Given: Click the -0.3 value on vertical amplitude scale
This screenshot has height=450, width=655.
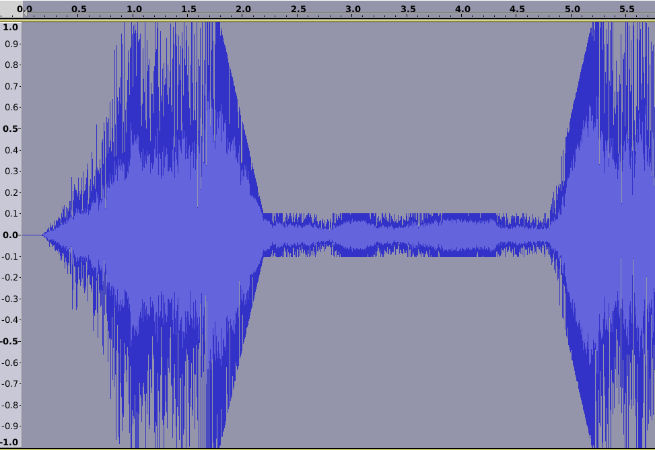Looking at the screenshot, I should point(10,299).
